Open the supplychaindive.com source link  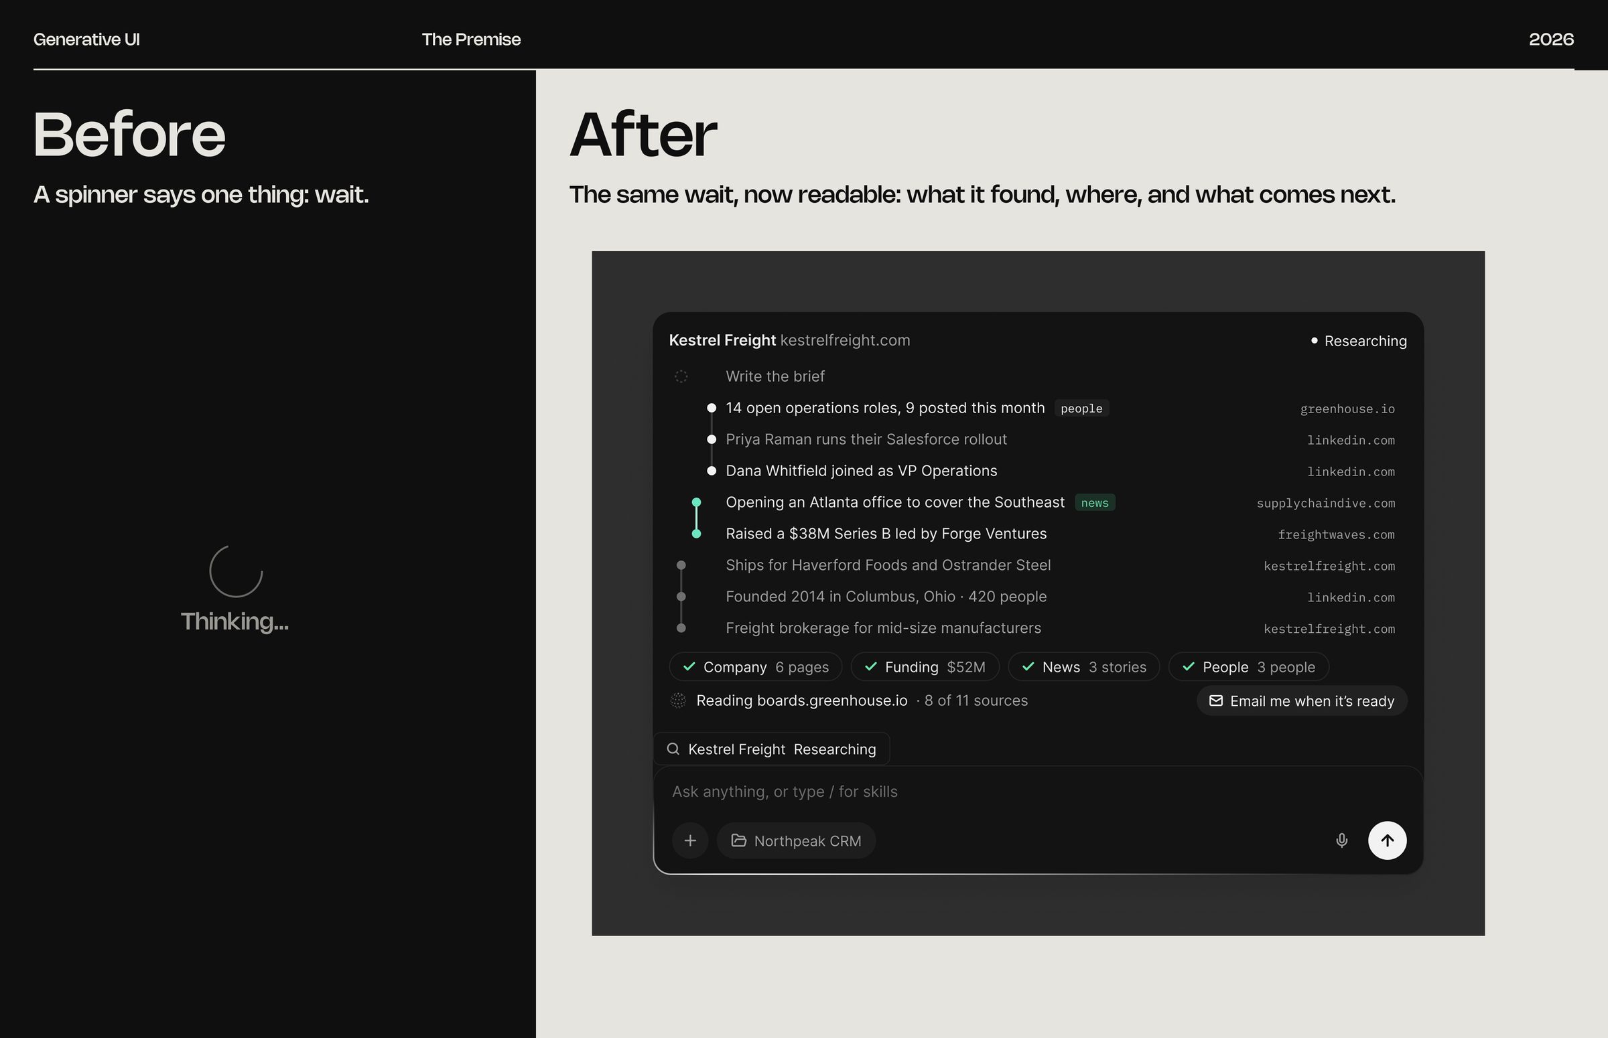(x=1325, y=504)
